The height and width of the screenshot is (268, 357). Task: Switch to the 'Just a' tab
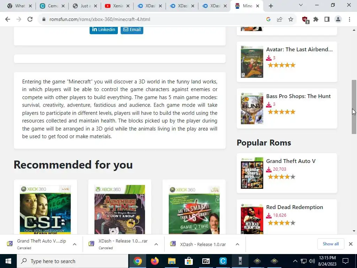pyautogui.click(x=85, y=6)
